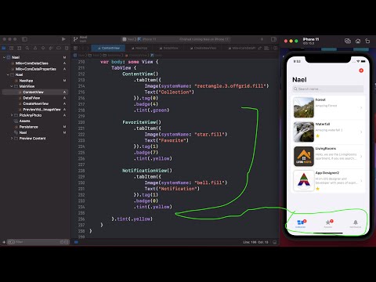Image resolution: width=376 pixels, height=282 pixels.
Task: Toggle the inspector panel in Xcode toolbar
Action: click(273, 39)
